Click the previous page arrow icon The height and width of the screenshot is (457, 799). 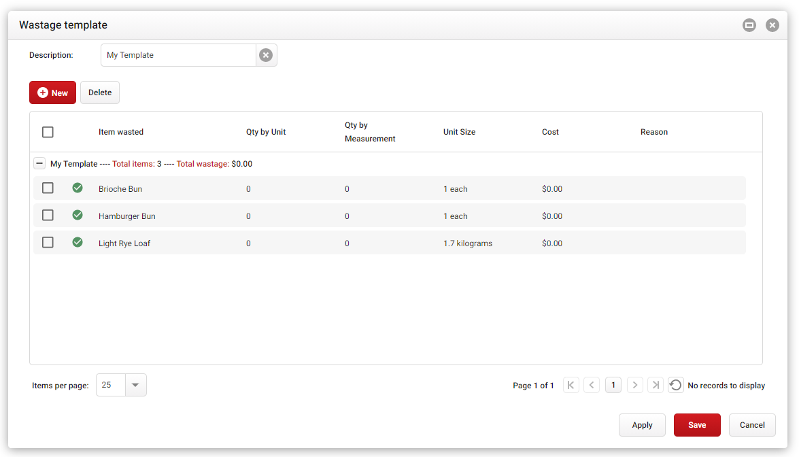tap(591, 385)
